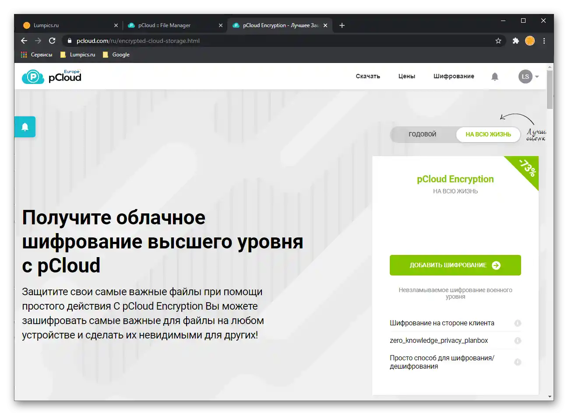This screenshot has width=568, height=415.
Task: Minimize the browser window
Action: click(x=503, y=21)
